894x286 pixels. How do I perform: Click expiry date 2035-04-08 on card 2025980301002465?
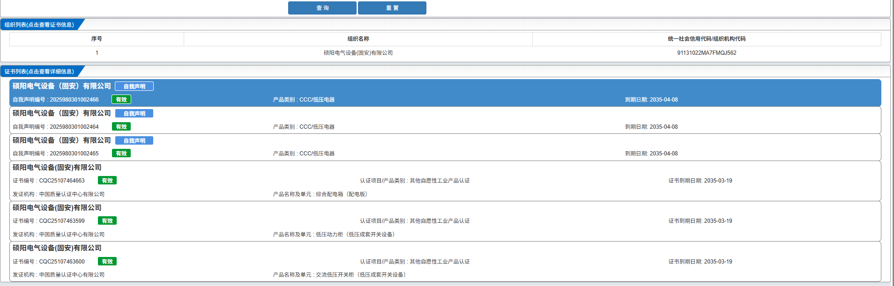(663, 154)
